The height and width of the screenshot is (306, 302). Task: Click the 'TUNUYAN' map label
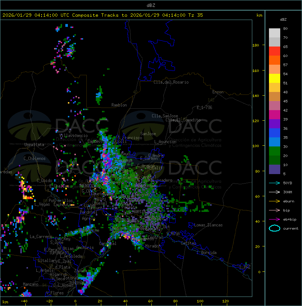tap(77, 283)
